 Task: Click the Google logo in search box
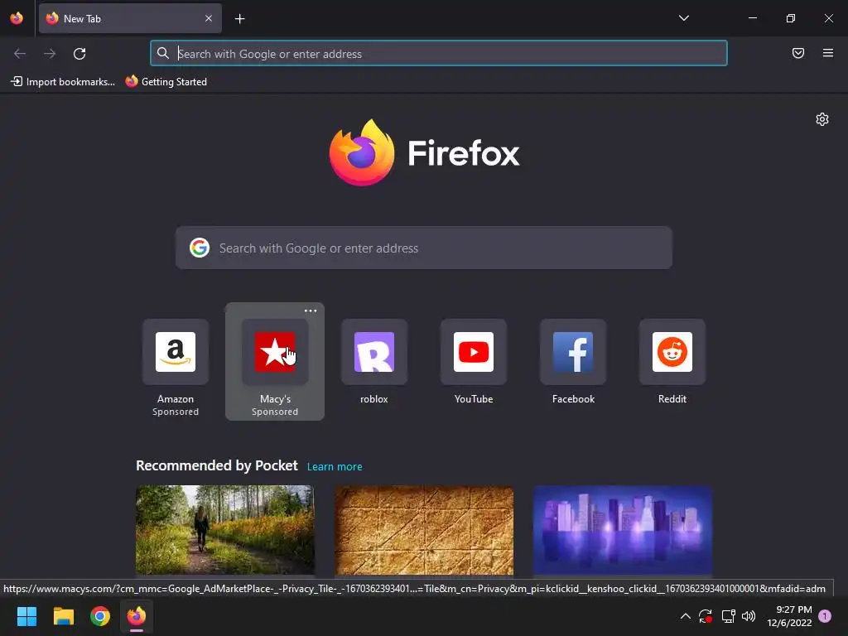[x=200, y=248]
